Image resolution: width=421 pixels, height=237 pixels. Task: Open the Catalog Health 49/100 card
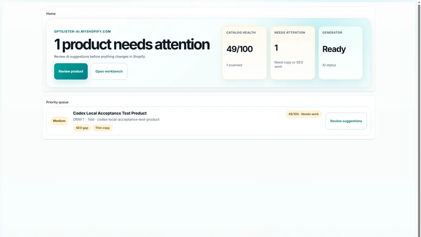245,53
